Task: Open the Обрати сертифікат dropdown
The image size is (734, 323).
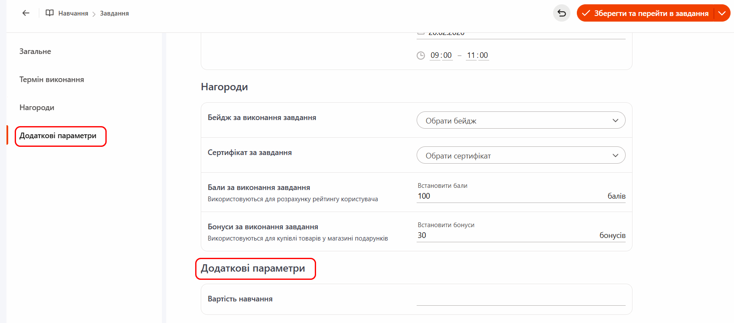Action: point(521,155)
